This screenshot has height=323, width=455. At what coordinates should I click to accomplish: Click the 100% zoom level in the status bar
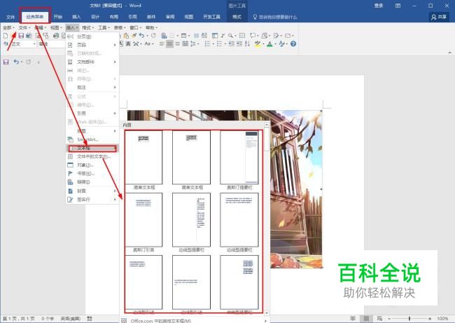point(442,319)
